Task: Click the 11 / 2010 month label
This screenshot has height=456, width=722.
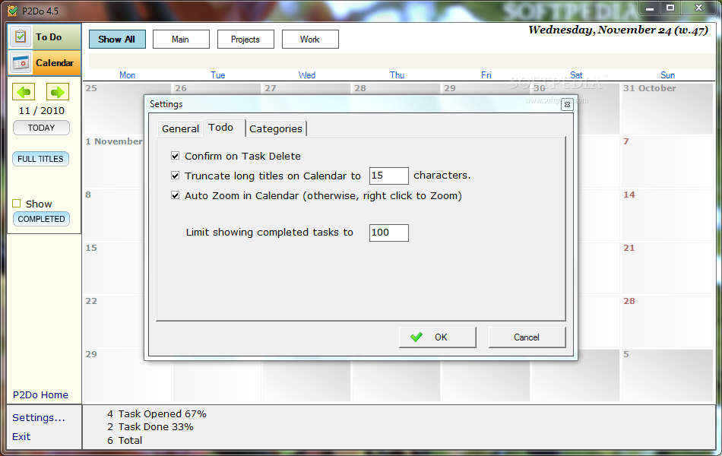Action: pyautogui.click(x=42, y=110)
